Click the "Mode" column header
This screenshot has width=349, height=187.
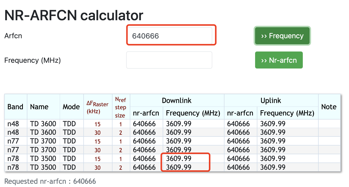(71, 107)
